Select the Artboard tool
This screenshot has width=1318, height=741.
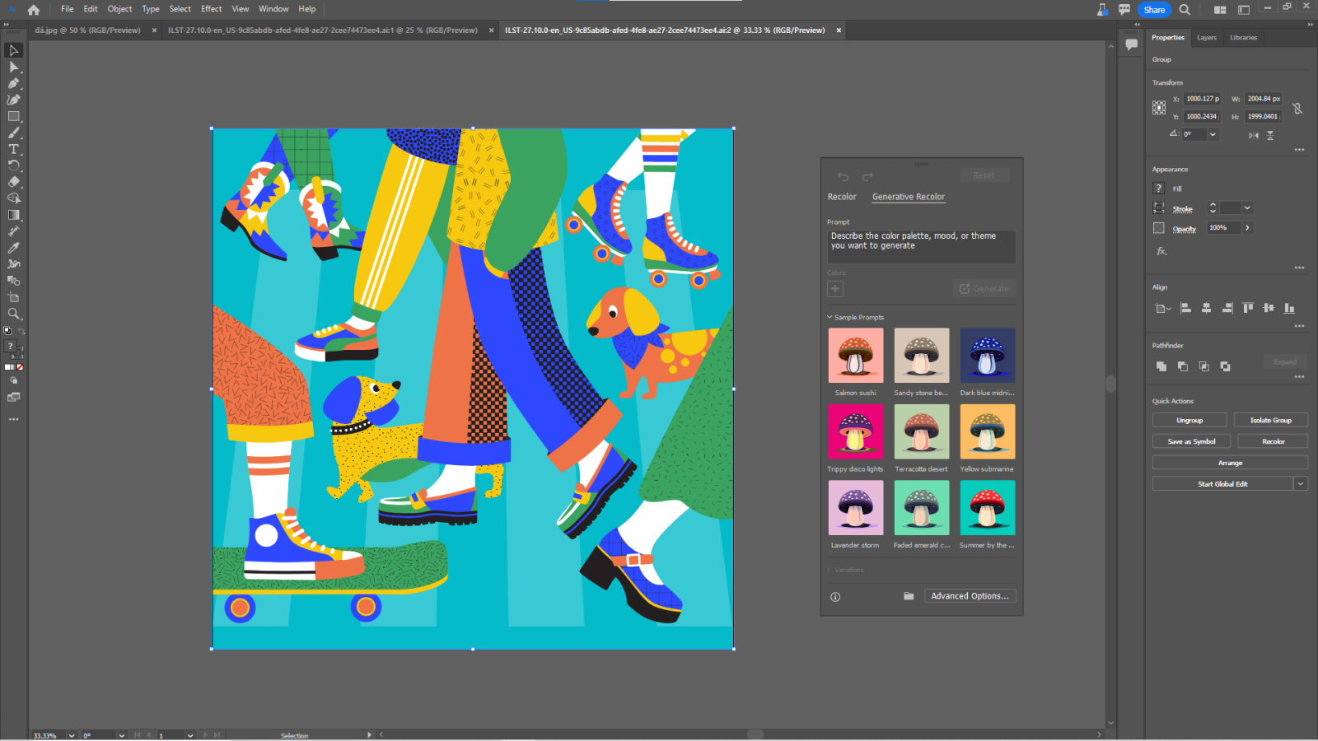click(x=13, y=297)
